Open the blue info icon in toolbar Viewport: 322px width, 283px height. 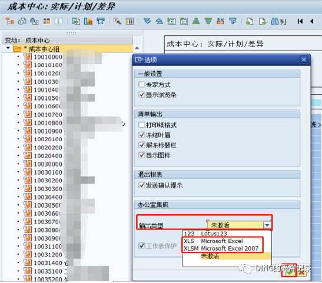(58, 21)
